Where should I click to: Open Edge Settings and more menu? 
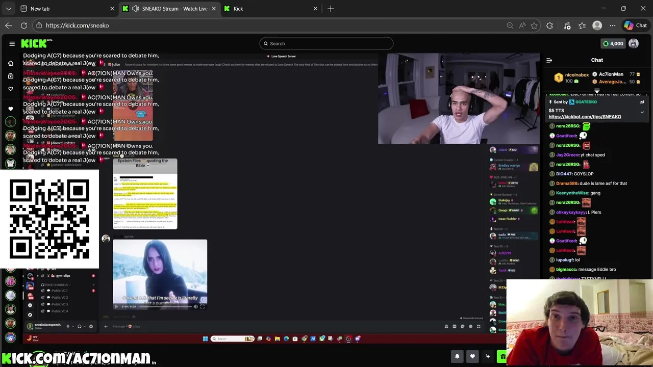tap(613, 25)
